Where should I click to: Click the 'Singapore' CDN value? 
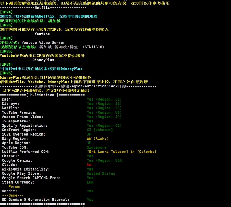(x=97, y=147)
